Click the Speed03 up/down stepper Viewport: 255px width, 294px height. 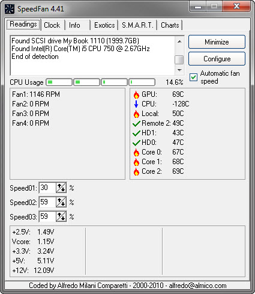(x=61, y=216)
